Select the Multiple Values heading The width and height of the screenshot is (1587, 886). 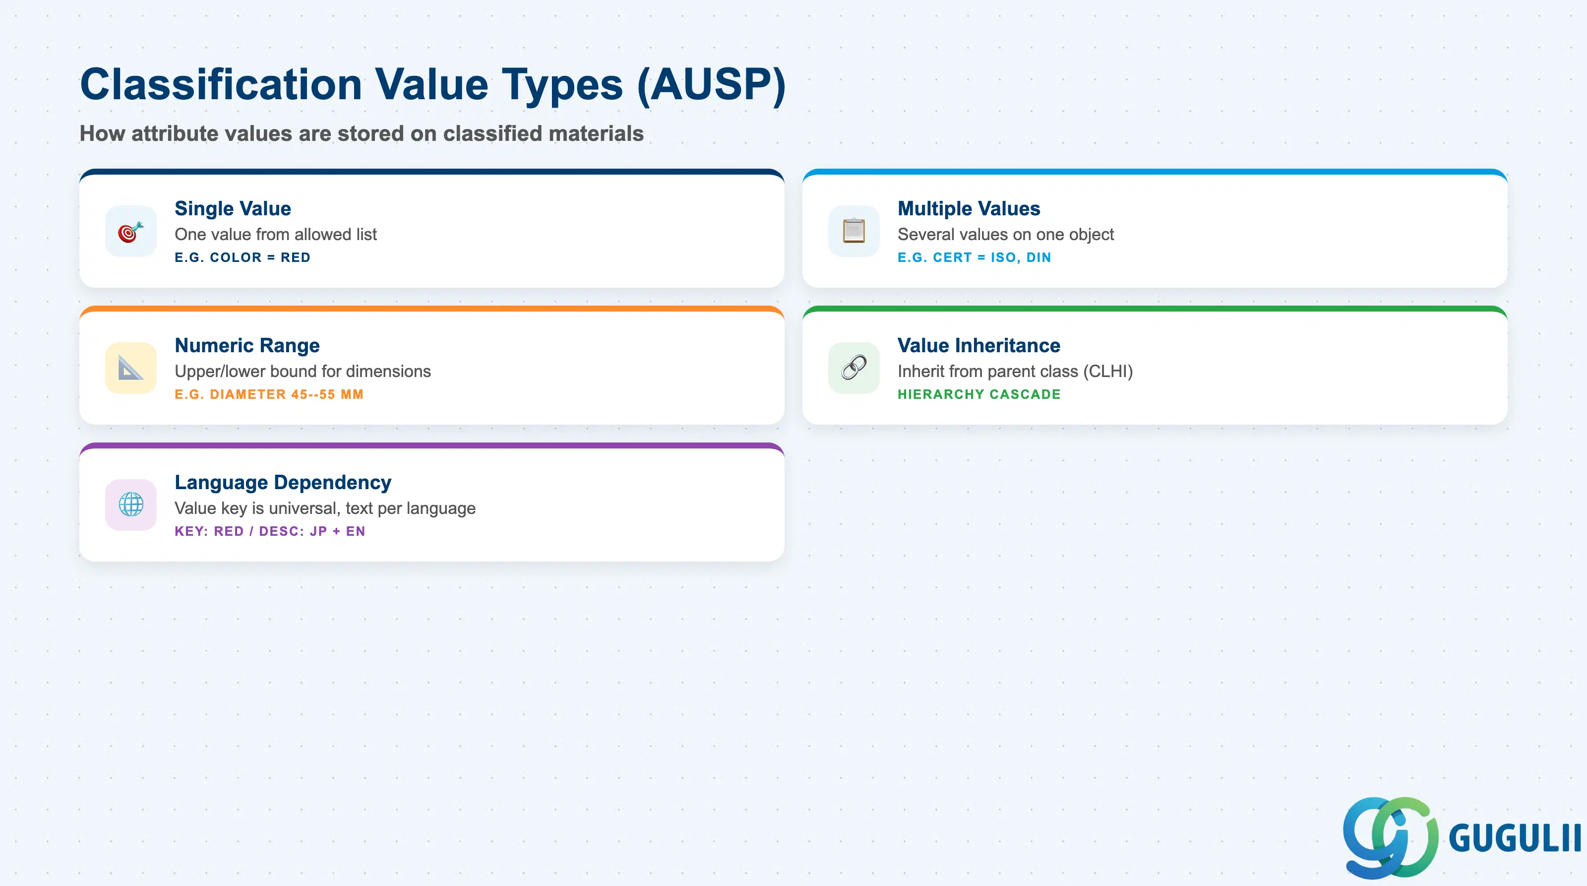(969, 208)
